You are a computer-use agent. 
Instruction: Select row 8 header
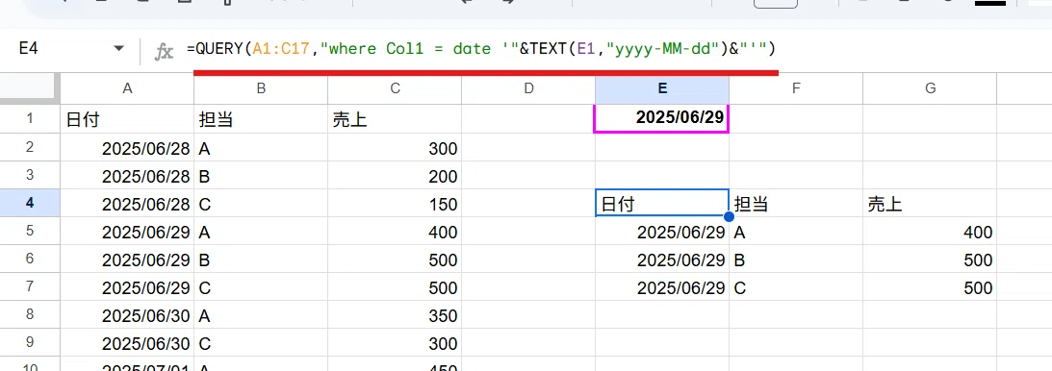(x=30, y=314)
